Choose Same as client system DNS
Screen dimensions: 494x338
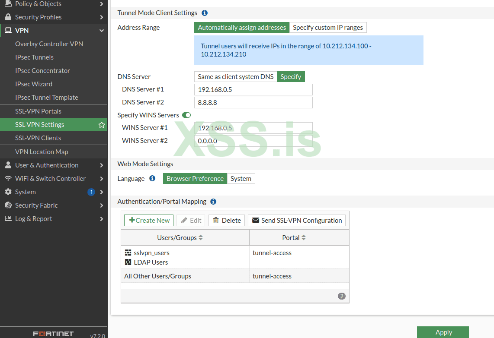pos(236,77)
